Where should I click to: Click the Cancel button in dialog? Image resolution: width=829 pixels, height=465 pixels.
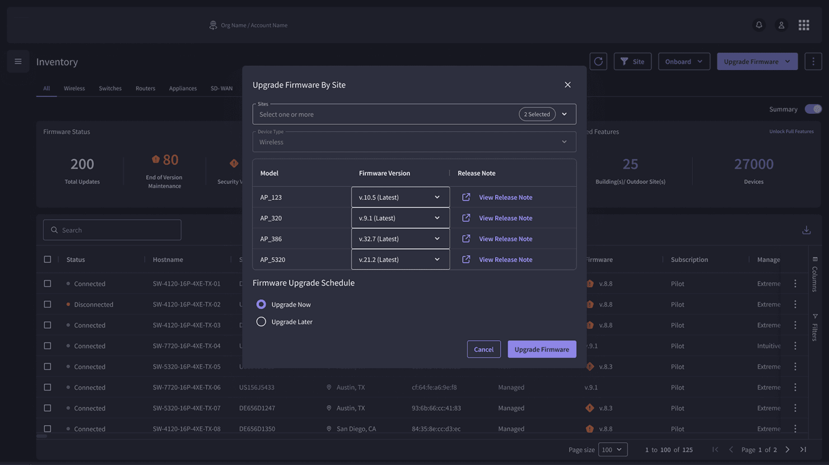483,349
